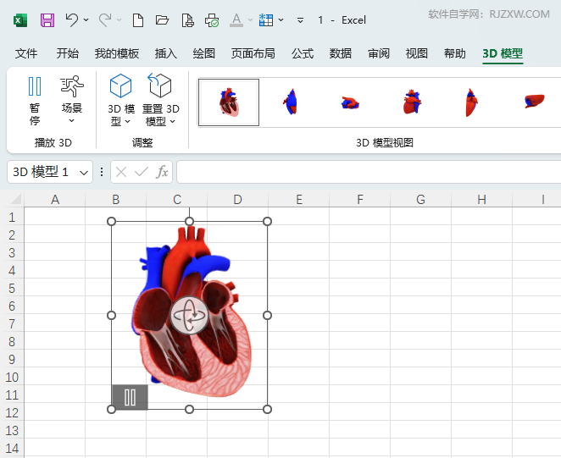The image size is (561, 458).
Task: Open the 插入 (Insert) ribbon tab
Action: click(x=166, y=53)
